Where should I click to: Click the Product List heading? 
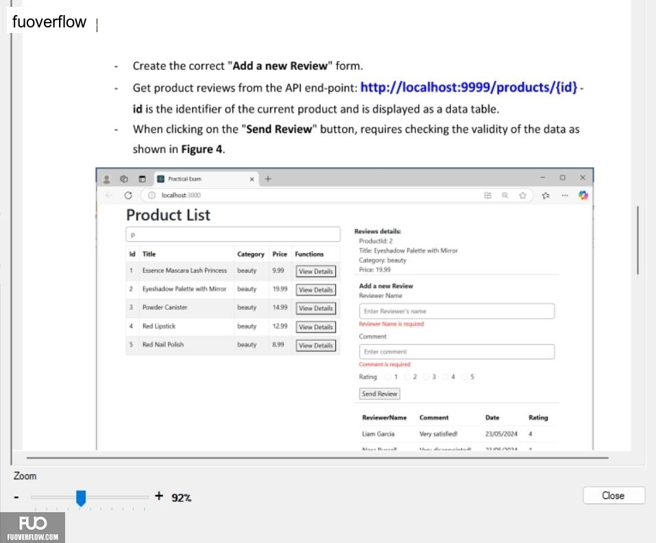click(168, 215)
